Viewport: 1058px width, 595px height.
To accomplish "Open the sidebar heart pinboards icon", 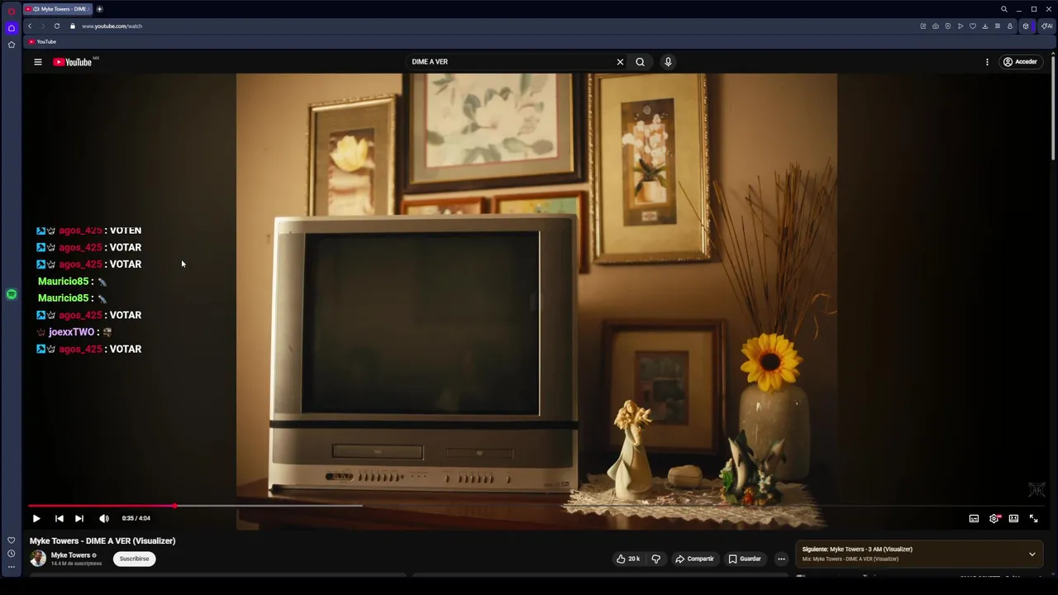I will click(x=12, y=540).
